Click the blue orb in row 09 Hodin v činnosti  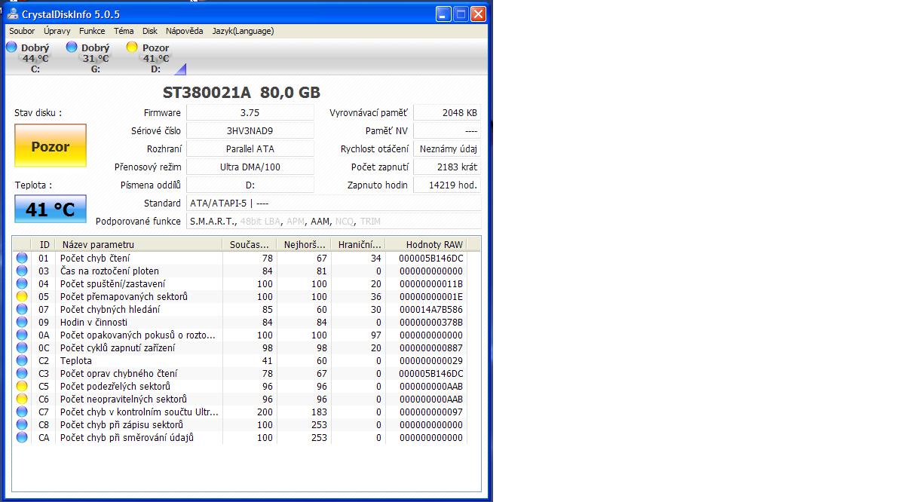pyautogui.click(x=22, y=322)
